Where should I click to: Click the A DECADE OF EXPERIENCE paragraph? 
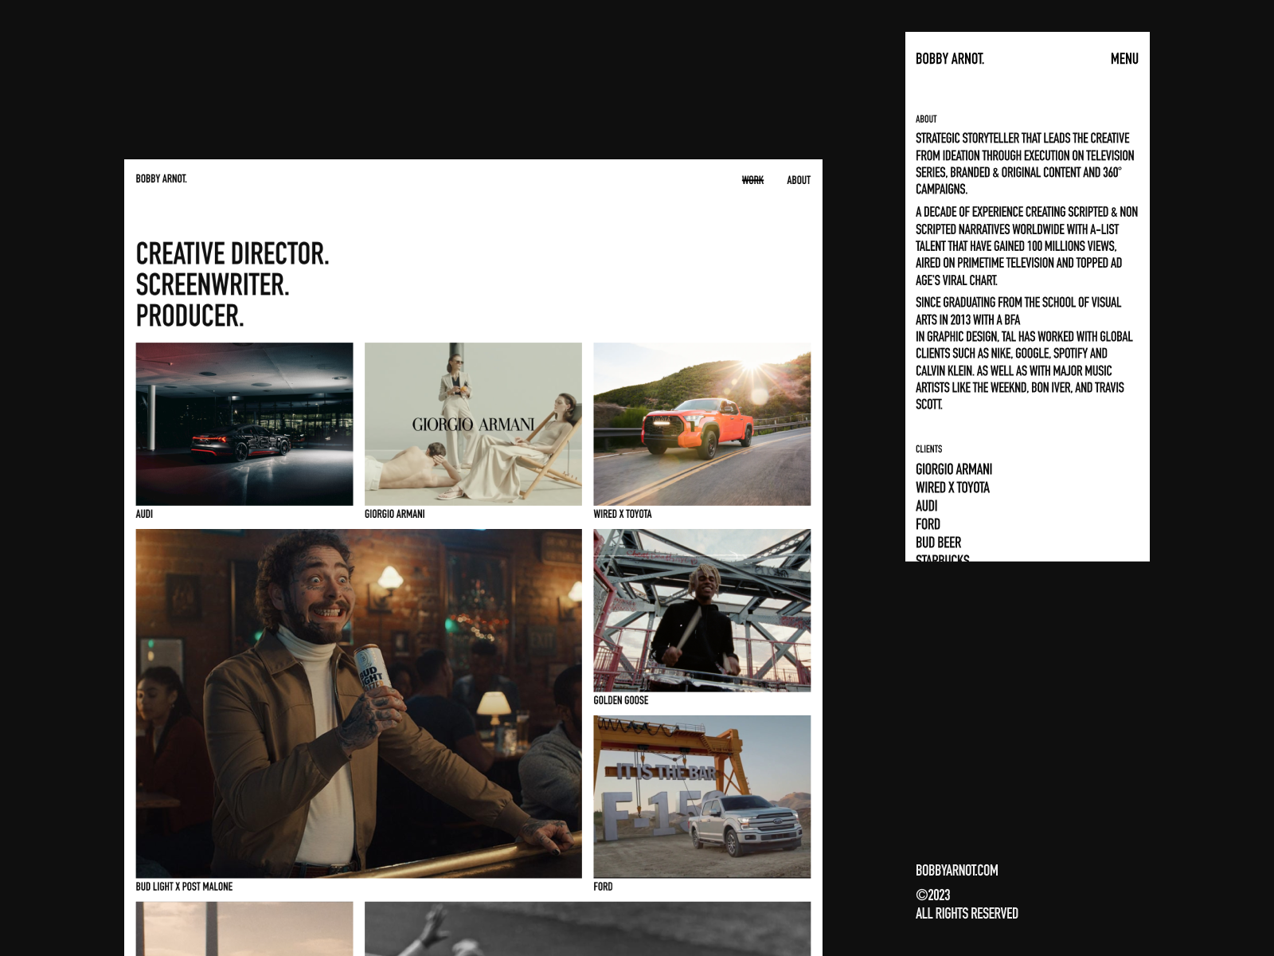[x=1026, y=246]
